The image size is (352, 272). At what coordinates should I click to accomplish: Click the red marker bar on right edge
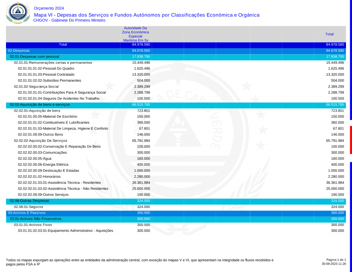coord(351,140)
